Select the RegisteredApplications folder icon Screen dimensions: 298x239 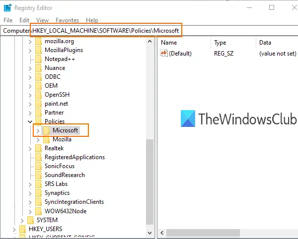point(38,157)
